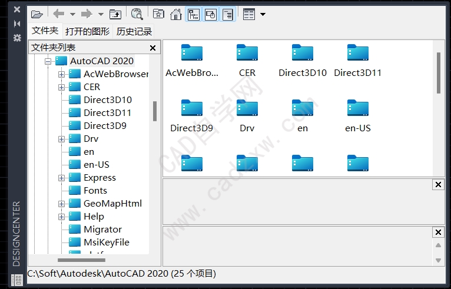Toggle the Preview pane button
Image resolution: width=451 pixels, height=289 pixels.
pos(211,14)
